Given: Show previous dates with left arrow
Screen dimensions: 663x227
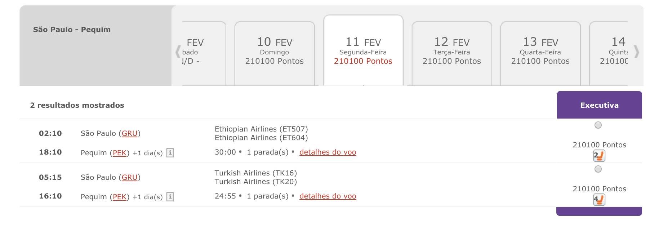Looking at the screenshot, I should click(x=178, y=52).
